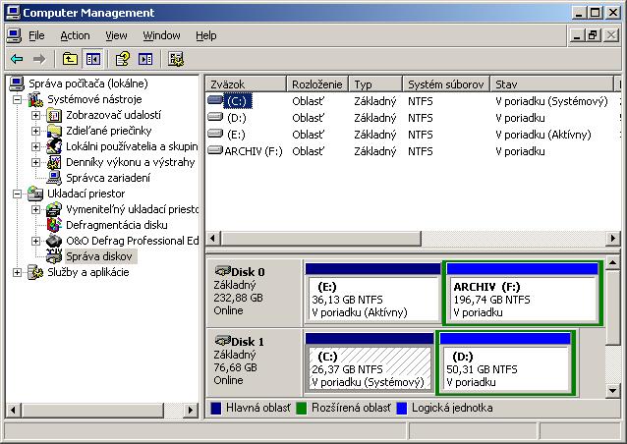Click the console icon beside the File menu
This screenshot has width=627, height=444.
[x=14, y=36]
